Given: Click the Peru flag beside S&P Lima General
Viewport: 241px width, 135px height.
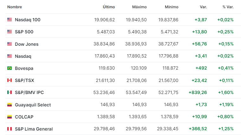Looking at the screenshot, I should [10, 129].
